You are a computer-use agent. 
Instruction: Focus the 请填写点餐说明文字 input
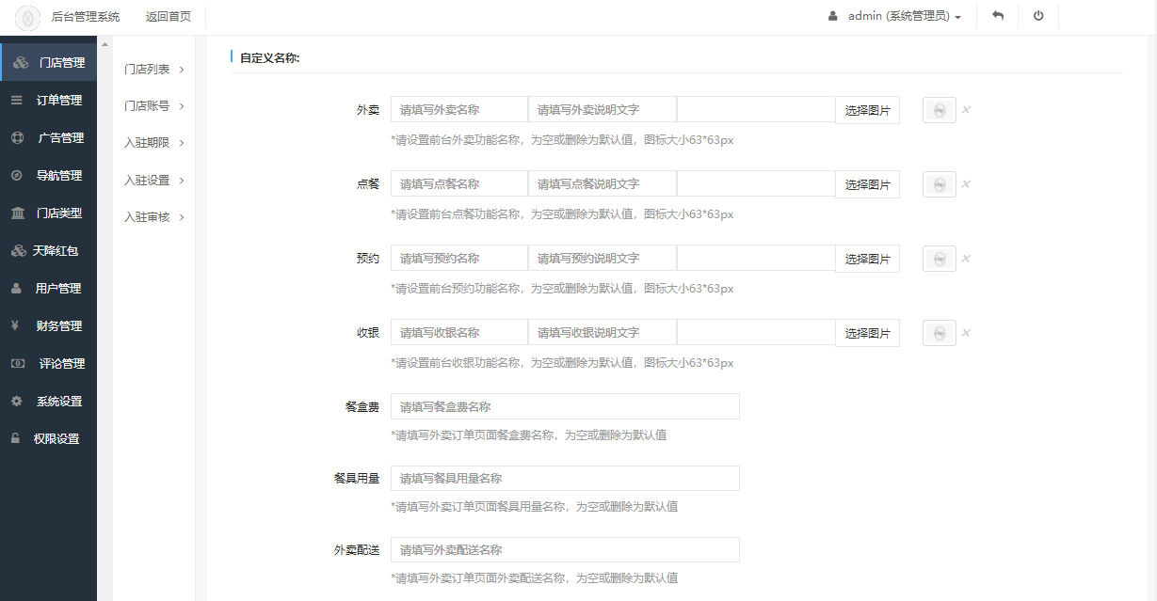(603, 183)
